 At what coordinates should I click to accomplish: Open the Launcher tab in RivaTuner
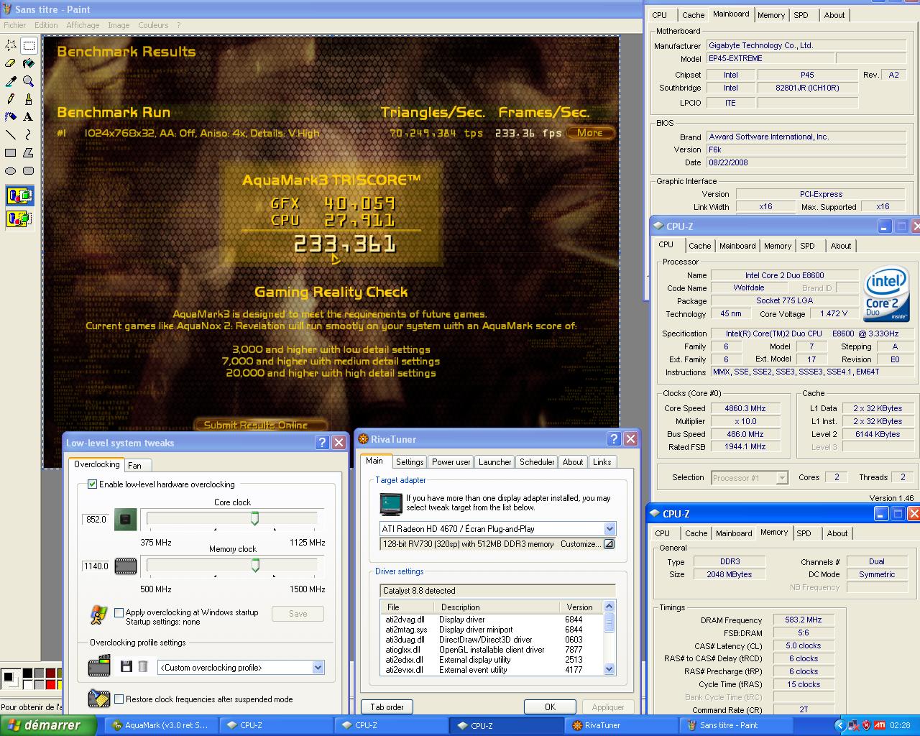coord(495,462)
